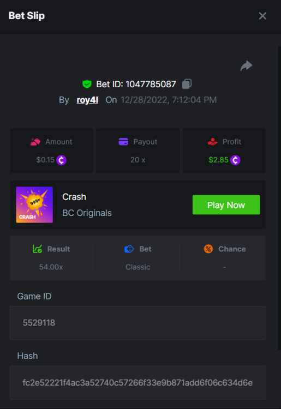Click the purple Payout card icon

point(123,142)
